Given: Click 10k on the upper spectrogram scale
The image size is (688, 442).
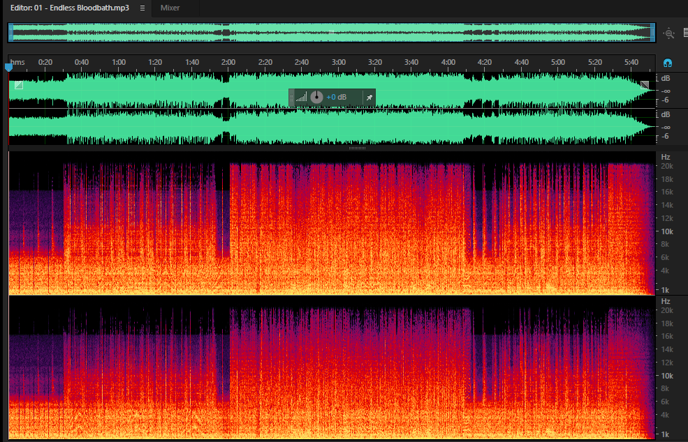Looking at the screenshot, I should 667,231.
